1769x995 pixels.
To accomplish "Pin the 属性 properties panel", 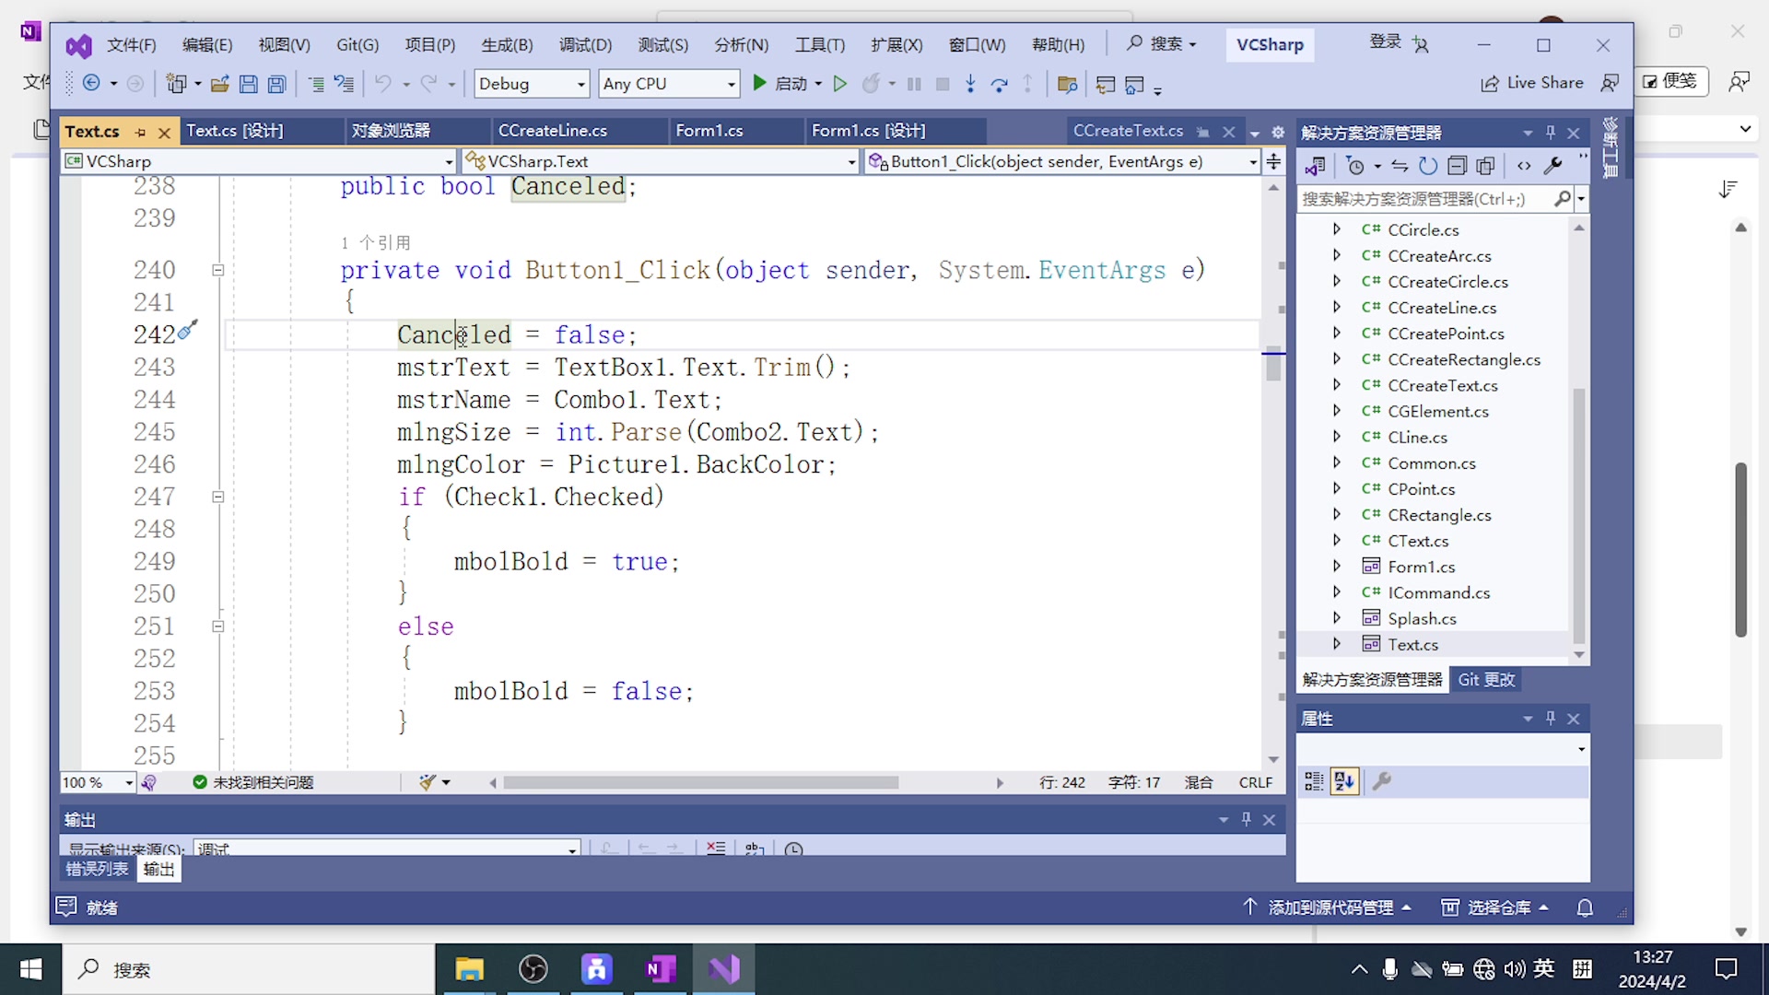I will 1551,718.
